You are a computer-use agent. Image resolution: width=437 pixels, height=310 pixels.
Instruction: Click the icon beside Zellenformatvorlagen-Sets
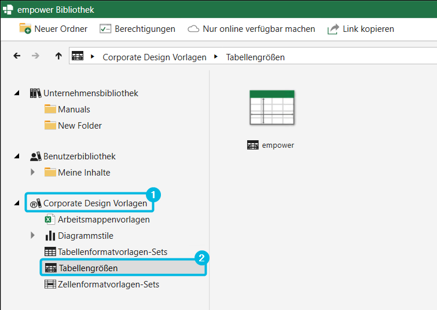50,284
